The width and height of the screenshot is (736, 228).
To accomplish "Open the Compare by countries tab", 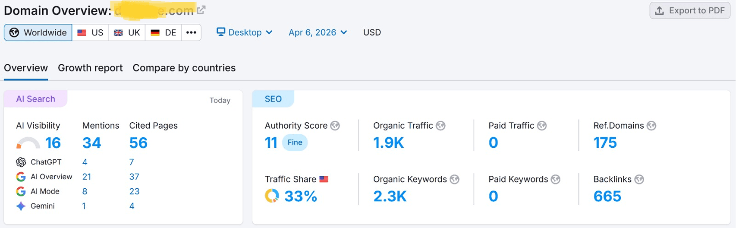I will 184,68.
